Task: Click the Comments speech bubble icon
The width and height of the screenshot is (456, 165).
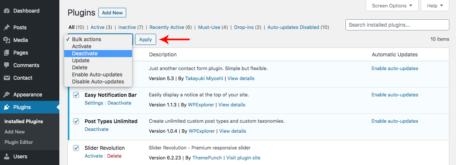Action: pyautogui.click(x=7, y=65)
